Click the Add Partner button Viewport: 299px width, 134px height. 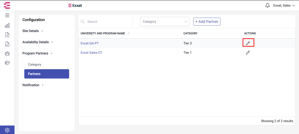click(x=207, y=22)
